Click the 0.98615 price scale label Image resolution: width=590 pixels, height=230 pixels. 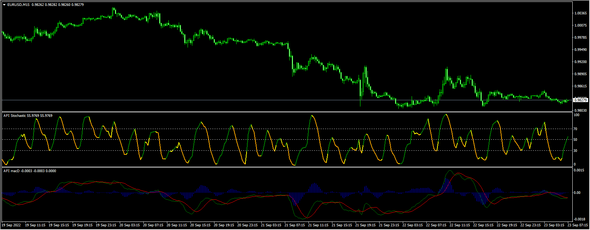tap(581, 86)
